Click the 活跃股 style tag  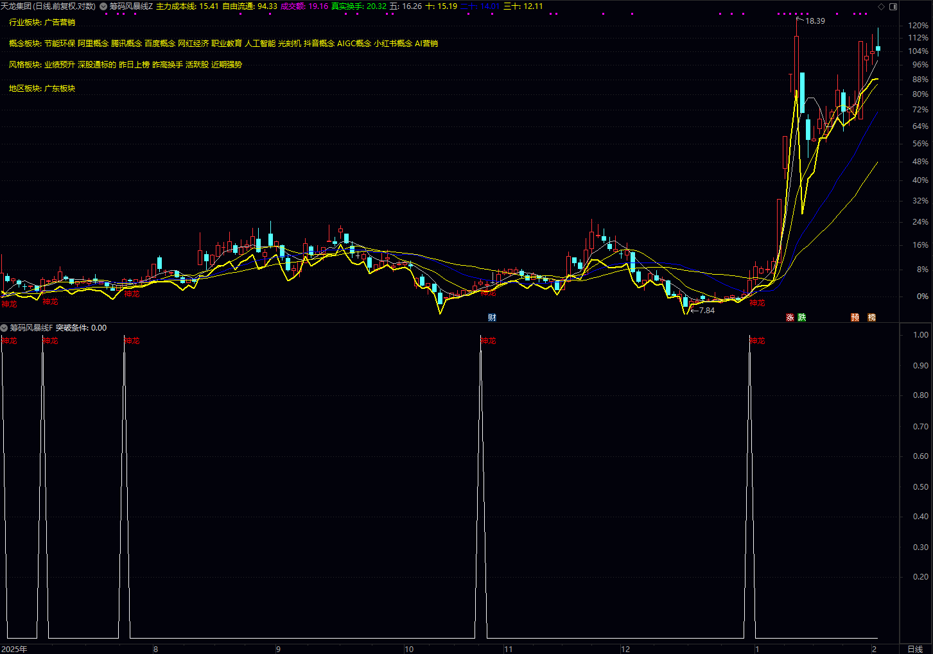pyautogui.click(x=197, y=65)
